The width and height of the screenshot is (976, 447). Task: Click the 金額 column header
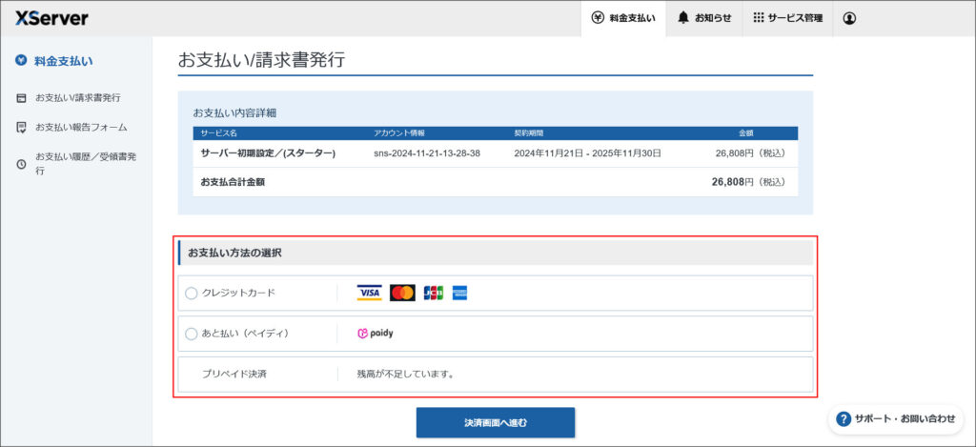(745, 133)
